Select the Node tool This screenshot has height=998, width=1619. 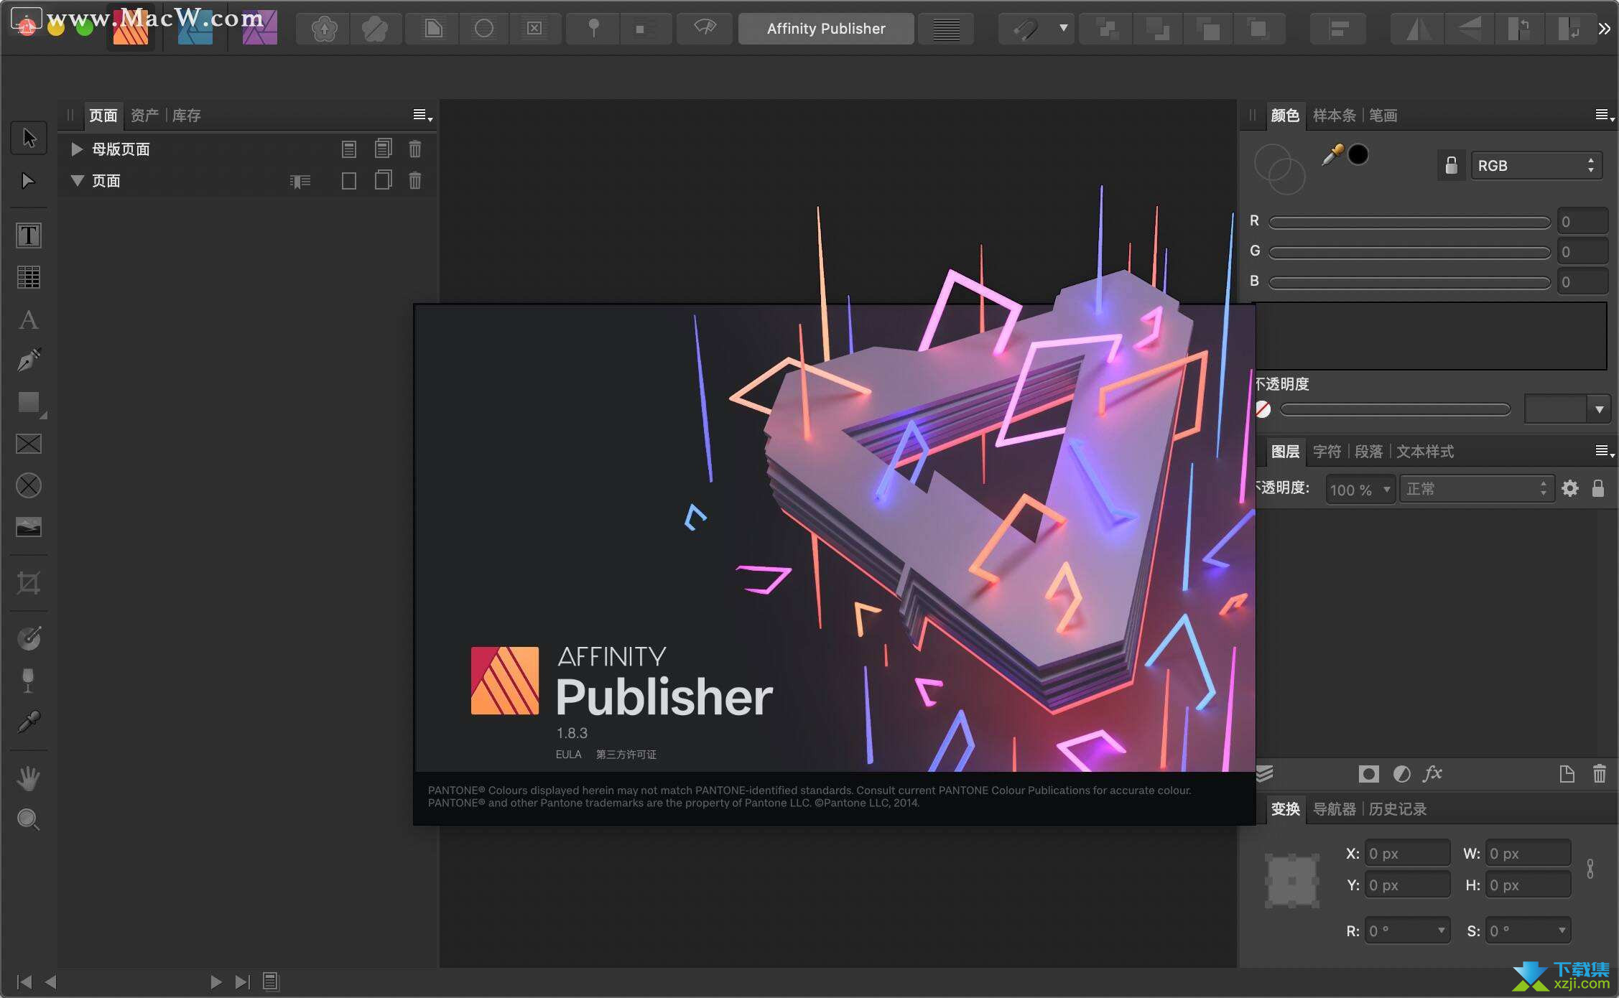click(29, 180)
